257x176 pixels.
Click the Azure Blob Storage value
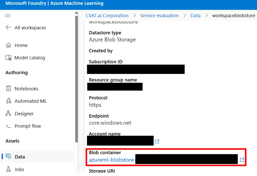[x=112, y=39]
